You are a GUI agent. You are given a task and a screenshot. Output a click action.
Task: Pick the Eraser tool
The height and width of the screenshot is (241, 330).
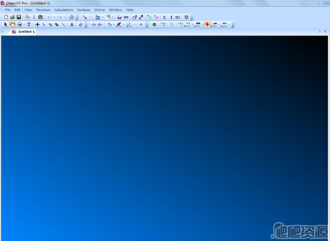pyautogui.click(x=80, y=25)
